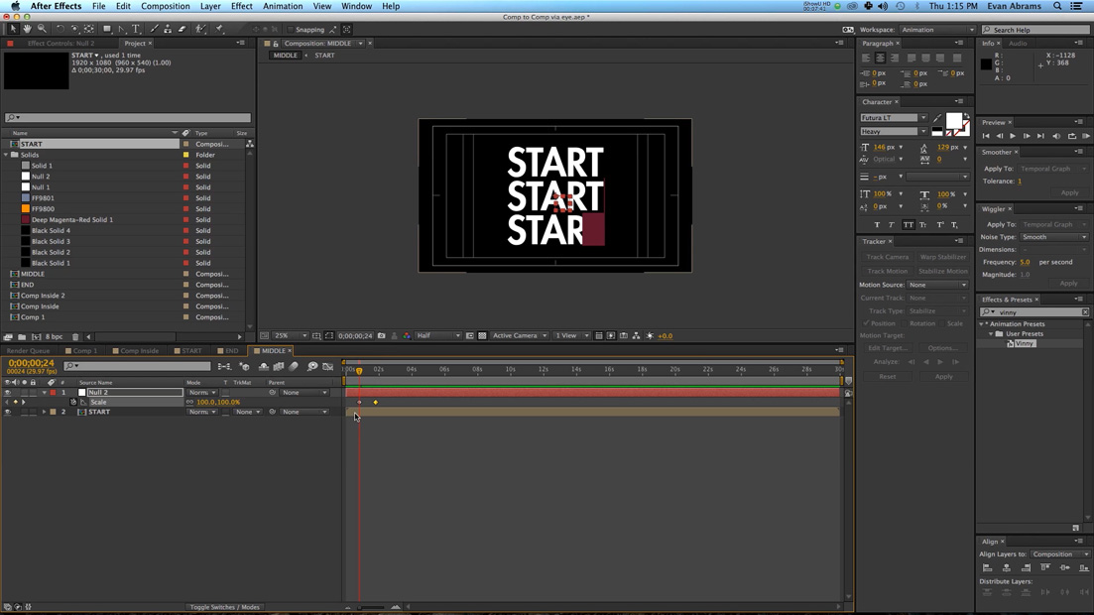This screenshot has height=615, width=1094.
Task: Expand START layer properties
Action: tap(44, 412)
